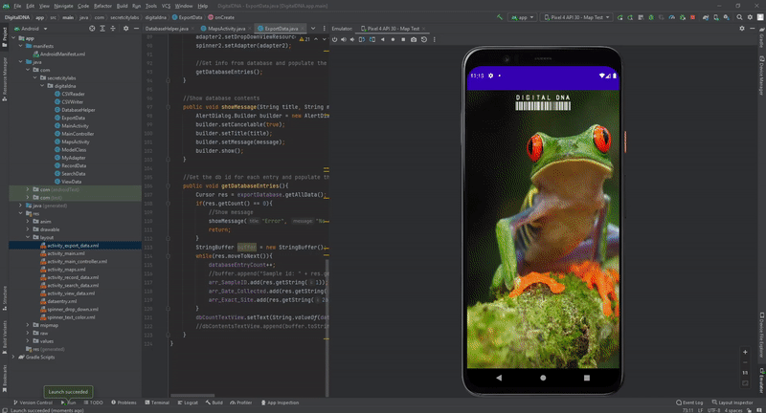Tap the Android Back button on emulator
The height and width of the screenshot is (413, 766).
pos(498,378)
